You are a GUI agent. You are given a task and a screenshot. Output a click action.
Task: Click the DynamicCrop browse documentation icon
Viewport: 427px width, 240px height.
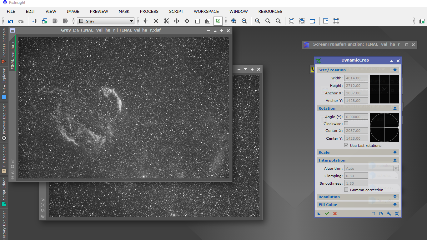(x=381, y=213)
